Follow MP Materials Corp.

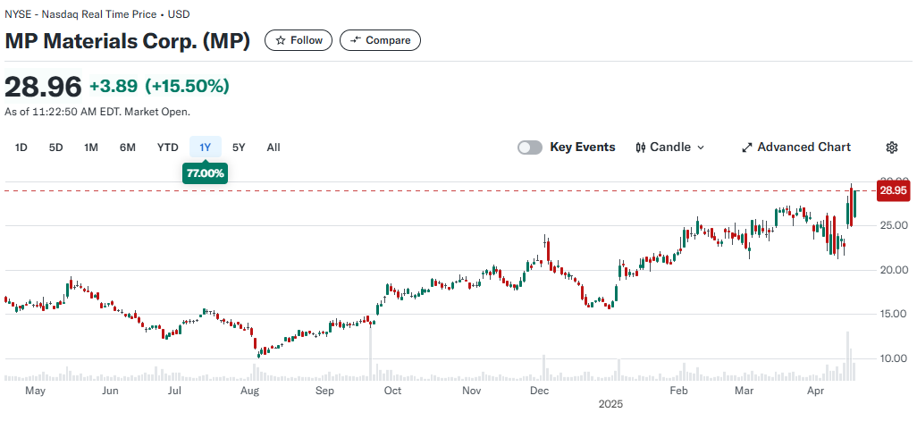click(x=299, y=40)
